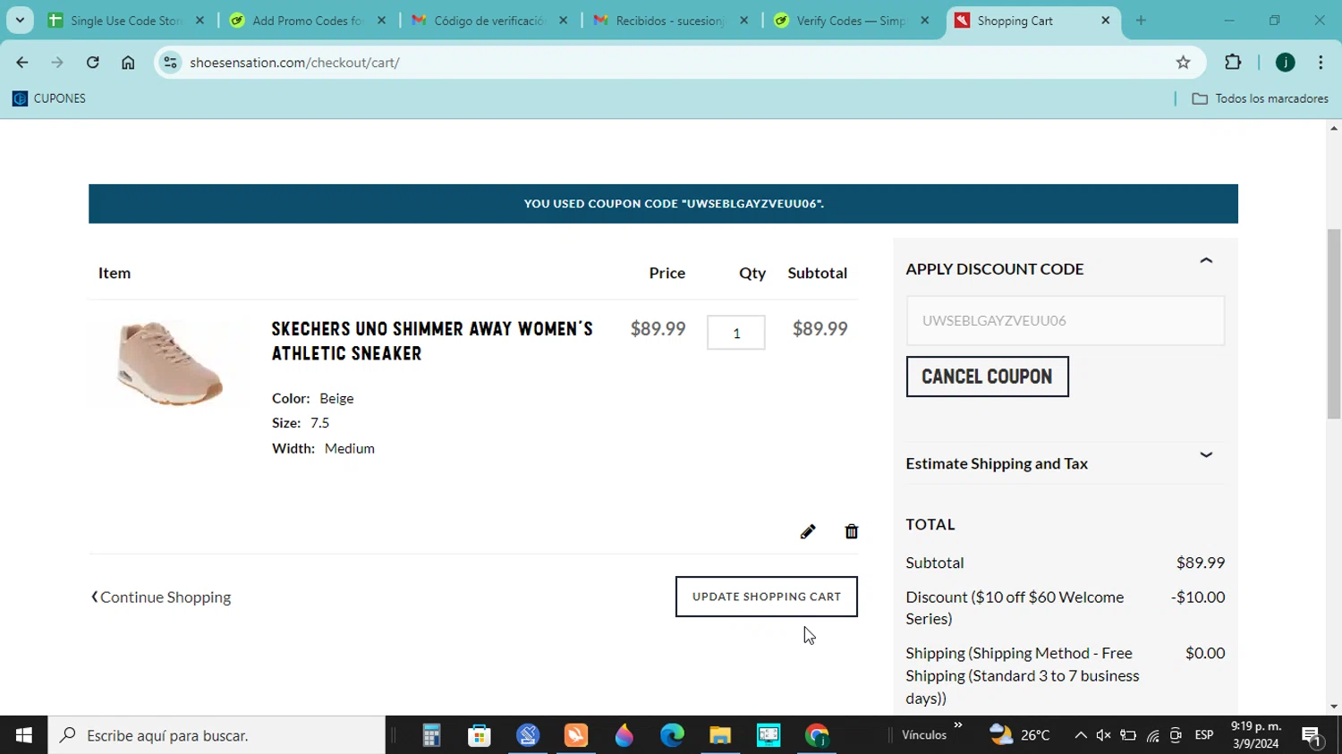Click the address bar URL
The height and width of the screenshot is (754, 1342).
(294, 63)
